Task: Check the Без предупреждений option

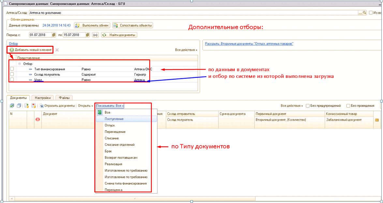Action: [x=308, y=106]
